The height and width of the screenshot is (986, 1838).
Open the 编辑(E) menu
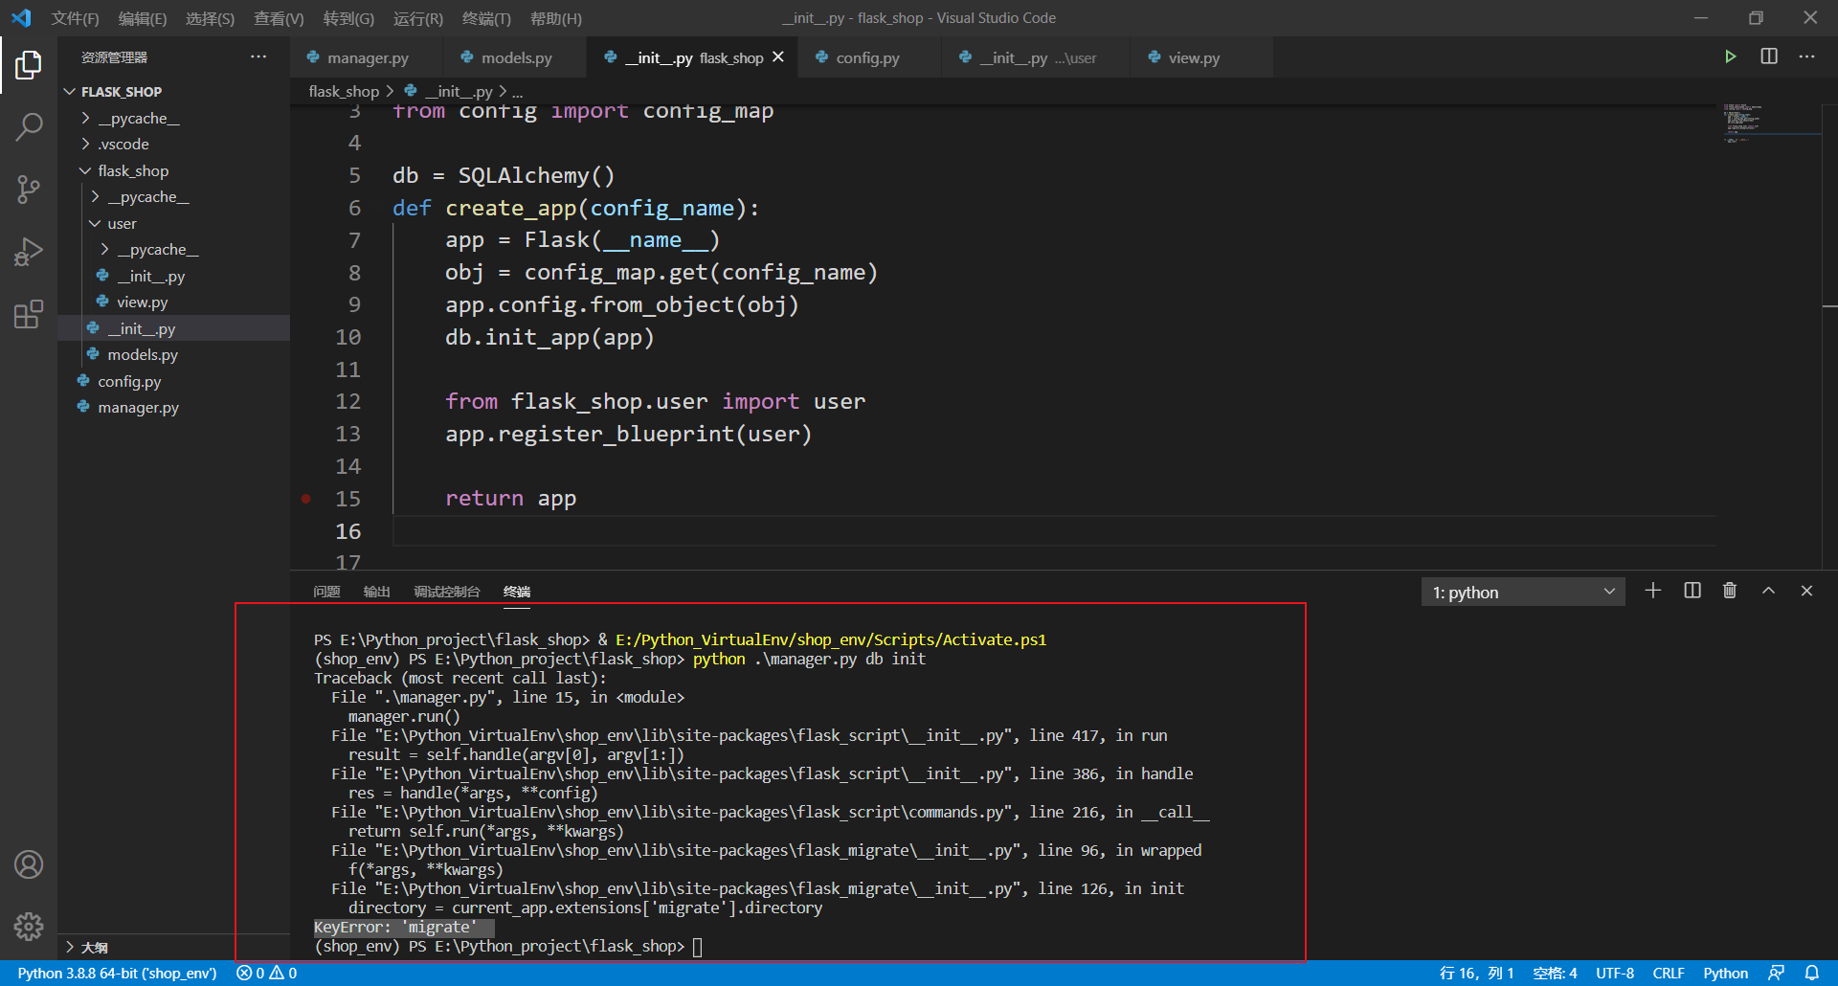142,18
